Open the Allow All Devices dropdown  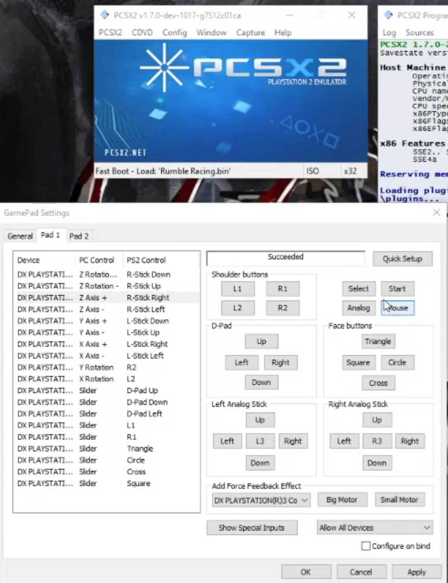pyautogui.click(x=375, y=527)
